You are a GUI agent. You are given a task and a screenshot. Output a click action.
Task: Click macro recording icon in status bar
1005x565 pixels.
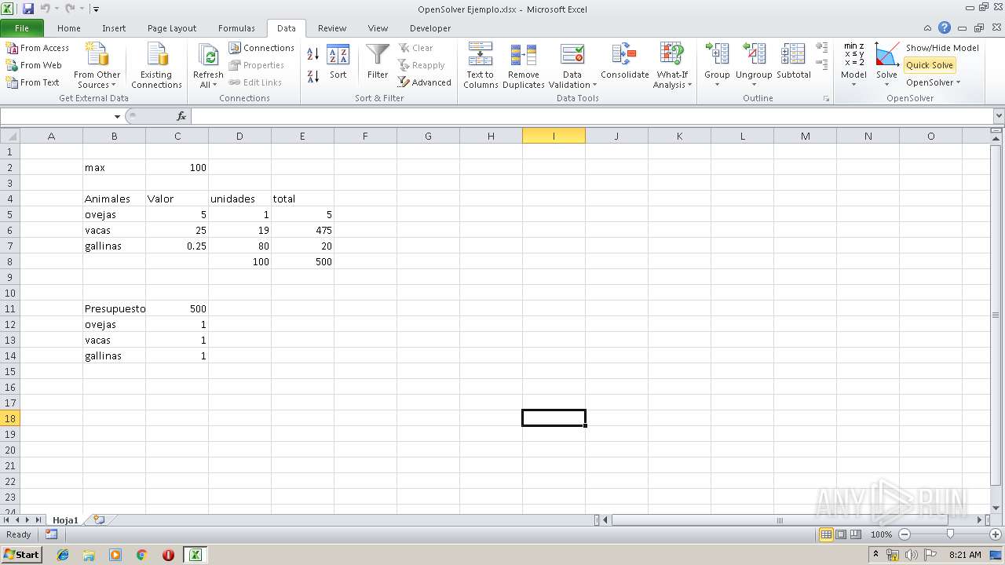tap(51, 534)
